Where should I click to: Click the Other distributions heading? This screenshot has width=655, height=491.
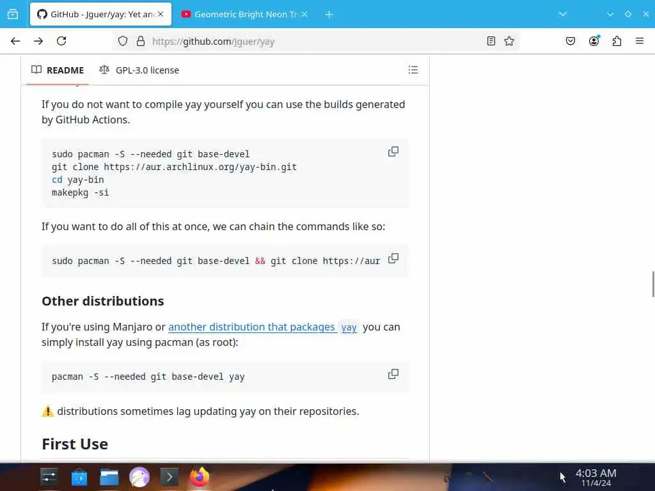[x=103, y=301]
